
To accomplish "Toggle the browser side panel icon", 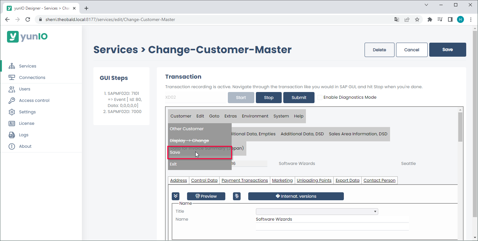I will 450,19.
